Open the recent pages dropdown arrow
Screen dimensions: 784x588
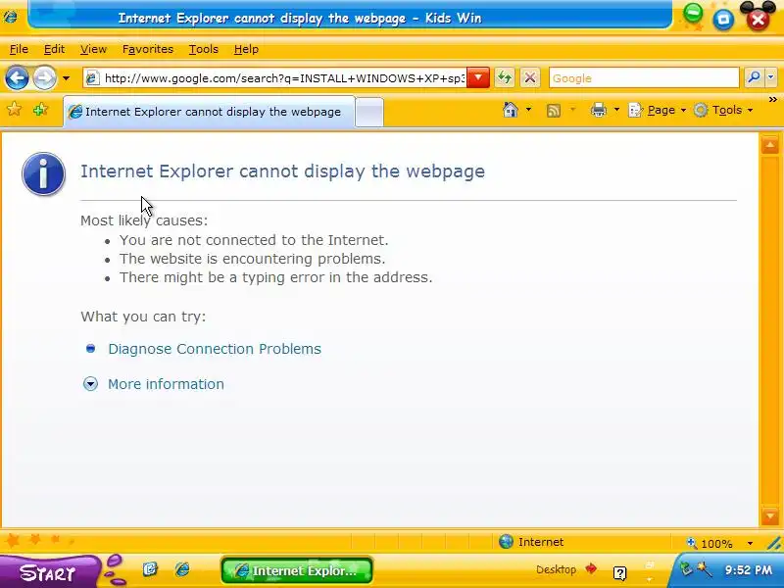click(66, 78)
